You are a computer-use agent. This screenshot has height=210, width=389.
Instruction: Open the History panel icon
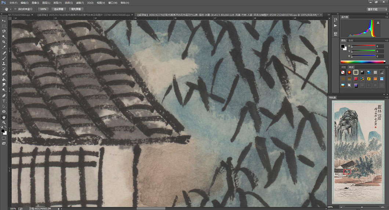tap(335, 20)
